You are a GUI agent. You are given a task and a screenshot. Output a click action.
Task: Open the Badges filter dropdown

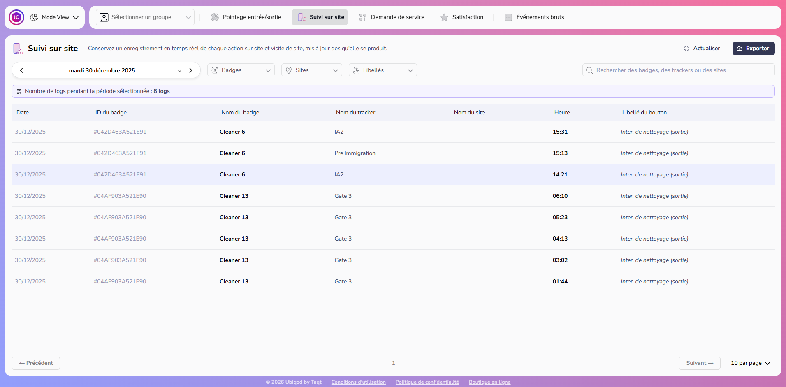(x=241, y=70)
